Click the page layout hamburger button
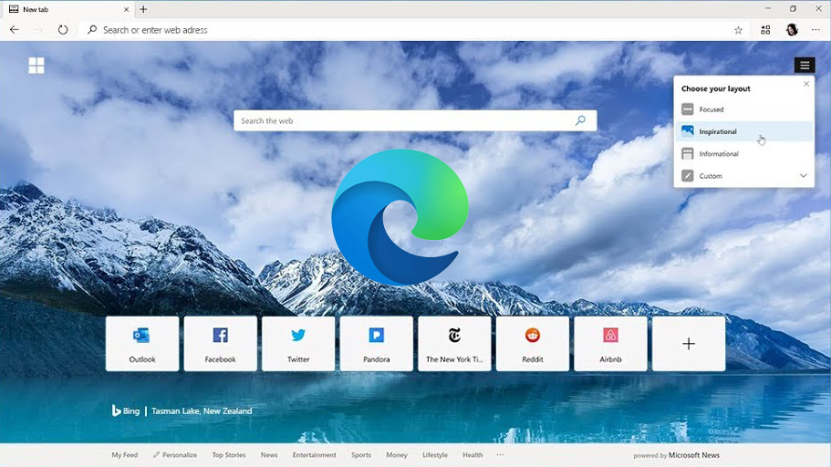This screenshot has width=831, height=467. coord(804,66)
